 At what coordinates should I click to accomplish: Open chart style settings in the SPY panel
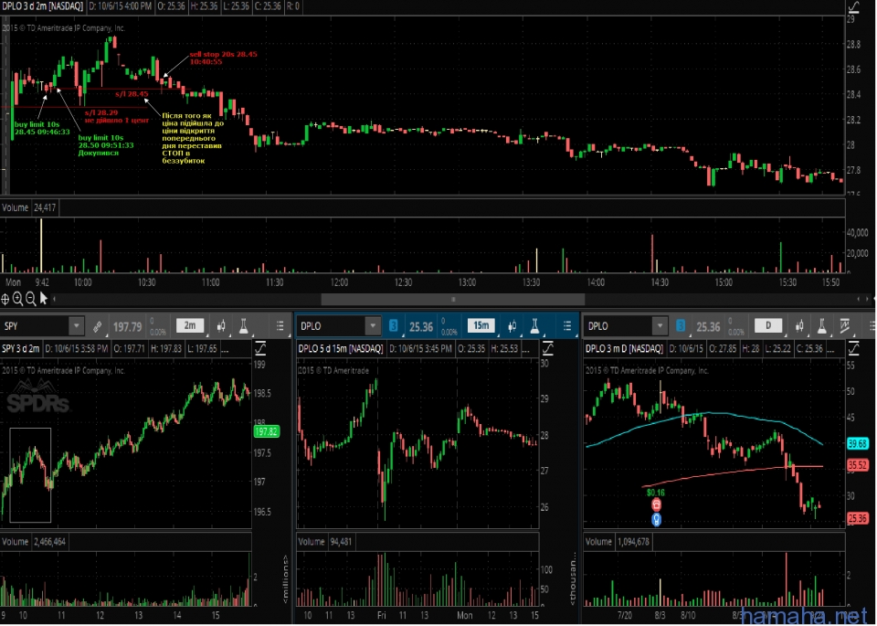(221, 326)
